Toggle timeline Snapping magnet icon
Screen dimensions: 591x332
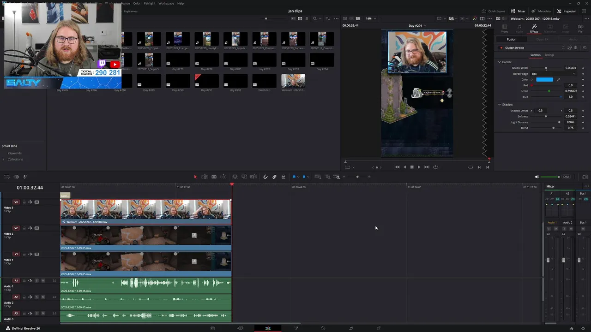point(265,177)
